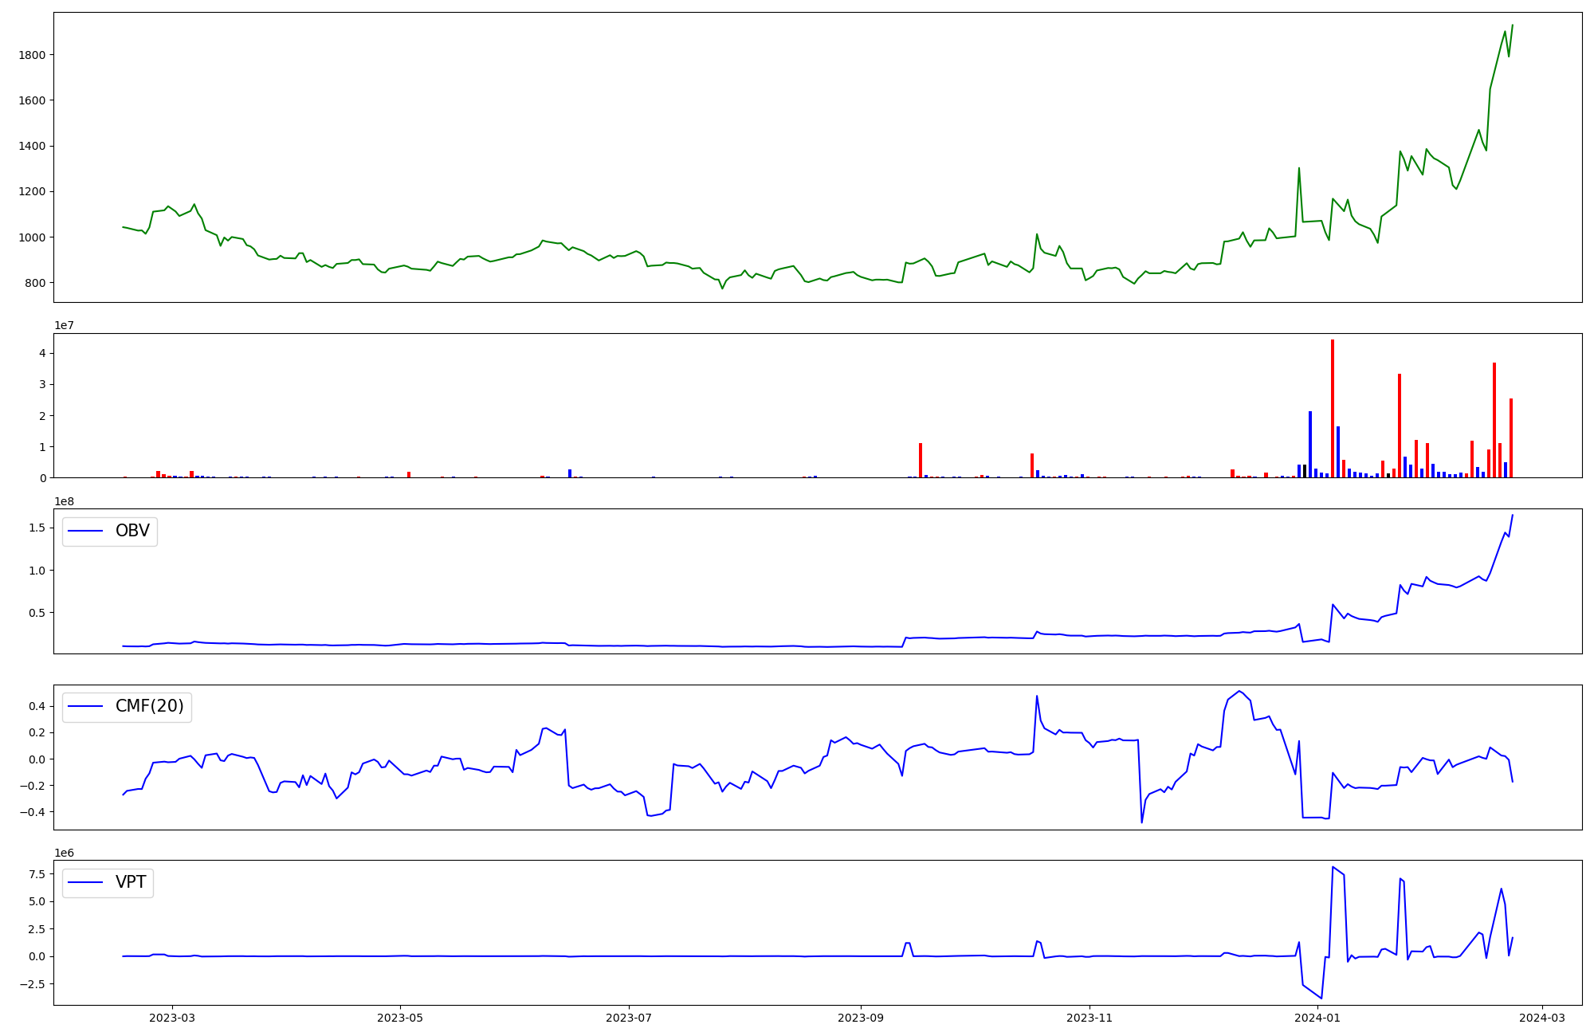Click the VPT legend label
1594x1036 pixels.
click(131, 882)
